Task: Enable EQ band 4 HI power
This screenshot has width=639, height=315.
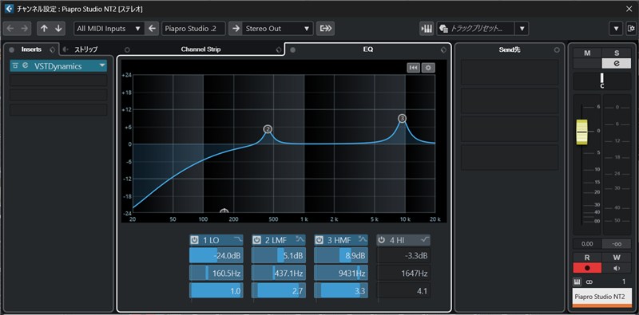Action: (382, 240)
